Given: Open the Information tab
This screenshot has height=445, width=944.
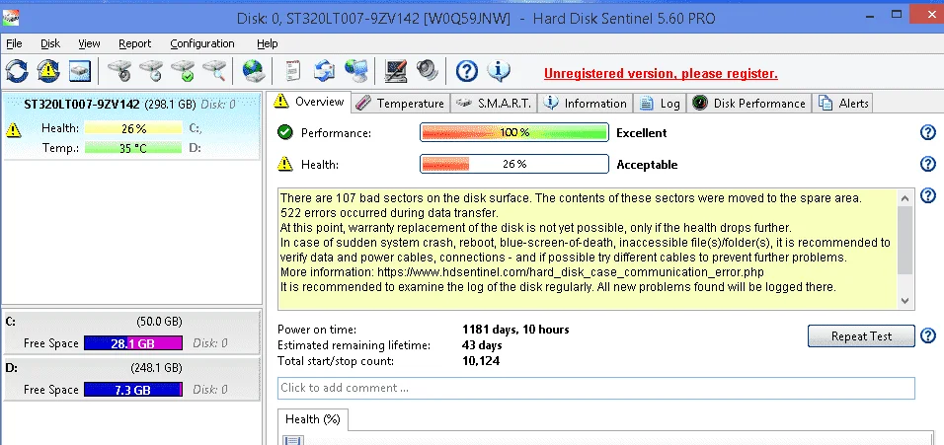Looking at the screenshot, I should (586, 104).
